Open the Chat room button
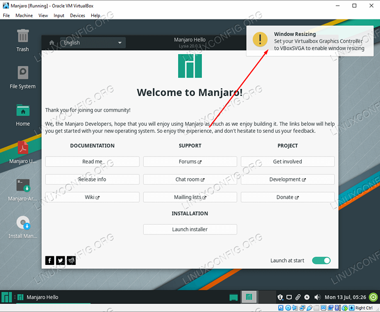380x312 pixels. (x=190, y=179)
